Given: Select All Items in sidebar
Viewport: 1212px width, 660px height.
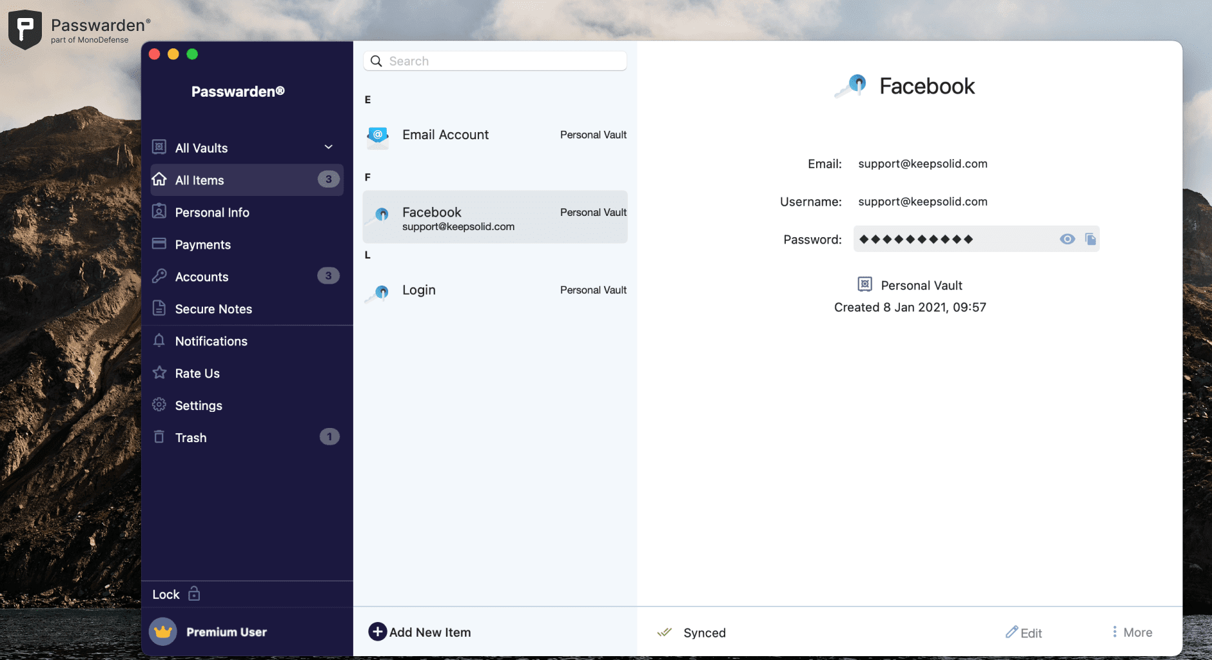Looking at the screenshot, I should tap(247, 180).
